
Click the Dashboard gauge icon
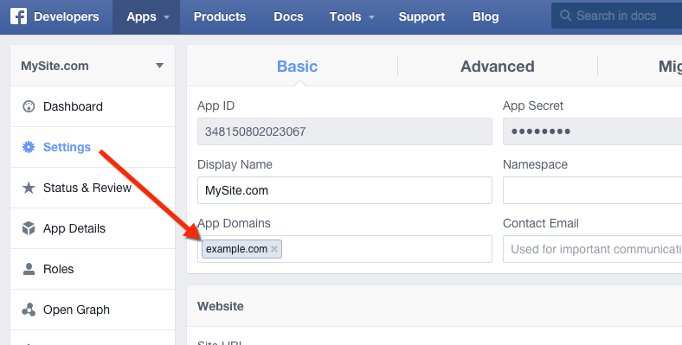click(x=29, y=106)
